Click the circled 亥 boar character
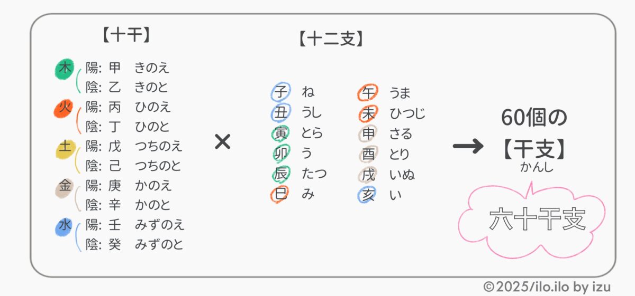This screenshot has width=635, height=296. click(367, 195)
